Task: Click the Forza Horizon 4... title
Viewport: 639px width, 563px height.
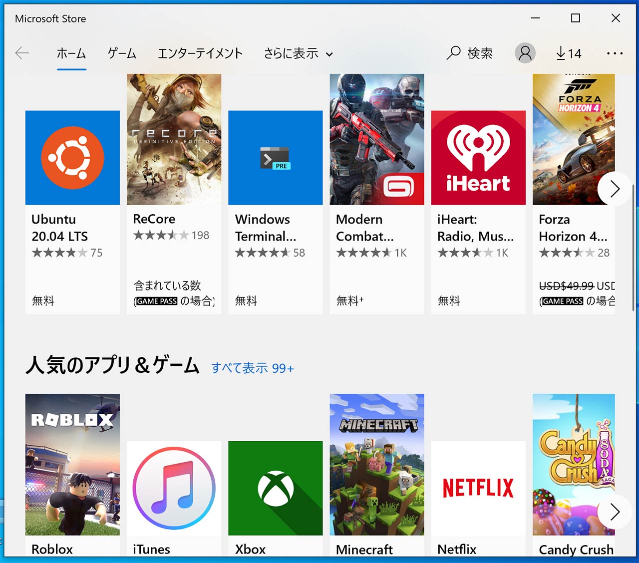Action: pyautogui.click(x=573, y=228)
